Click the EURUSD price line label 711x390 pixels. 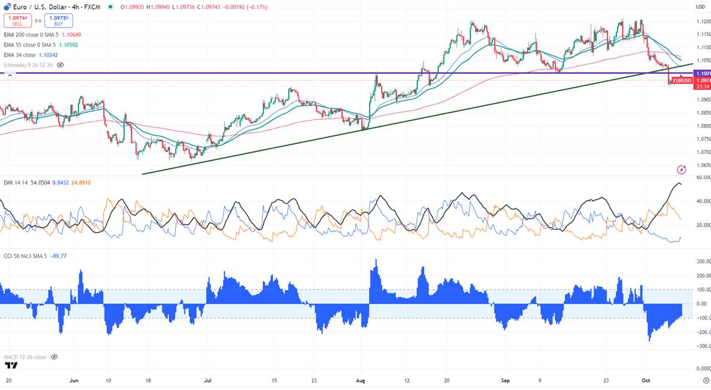click(682, 81)
